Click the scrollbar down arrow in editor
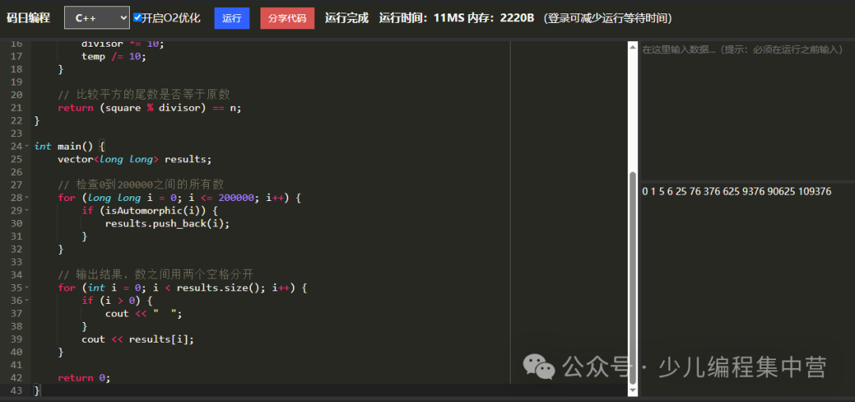 pos(633,391)
